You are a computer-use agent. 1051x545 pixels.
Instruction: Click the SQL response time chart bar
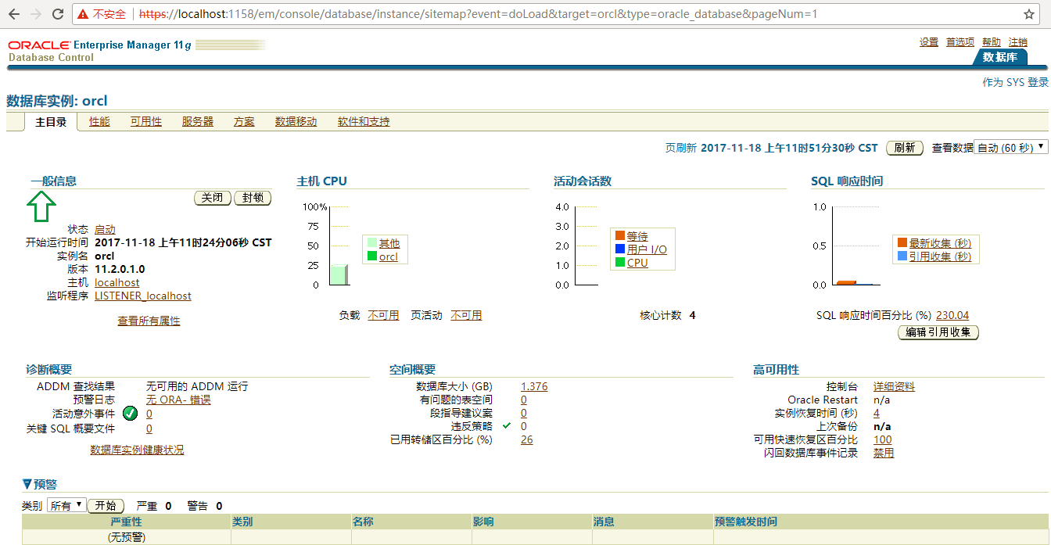846,282
